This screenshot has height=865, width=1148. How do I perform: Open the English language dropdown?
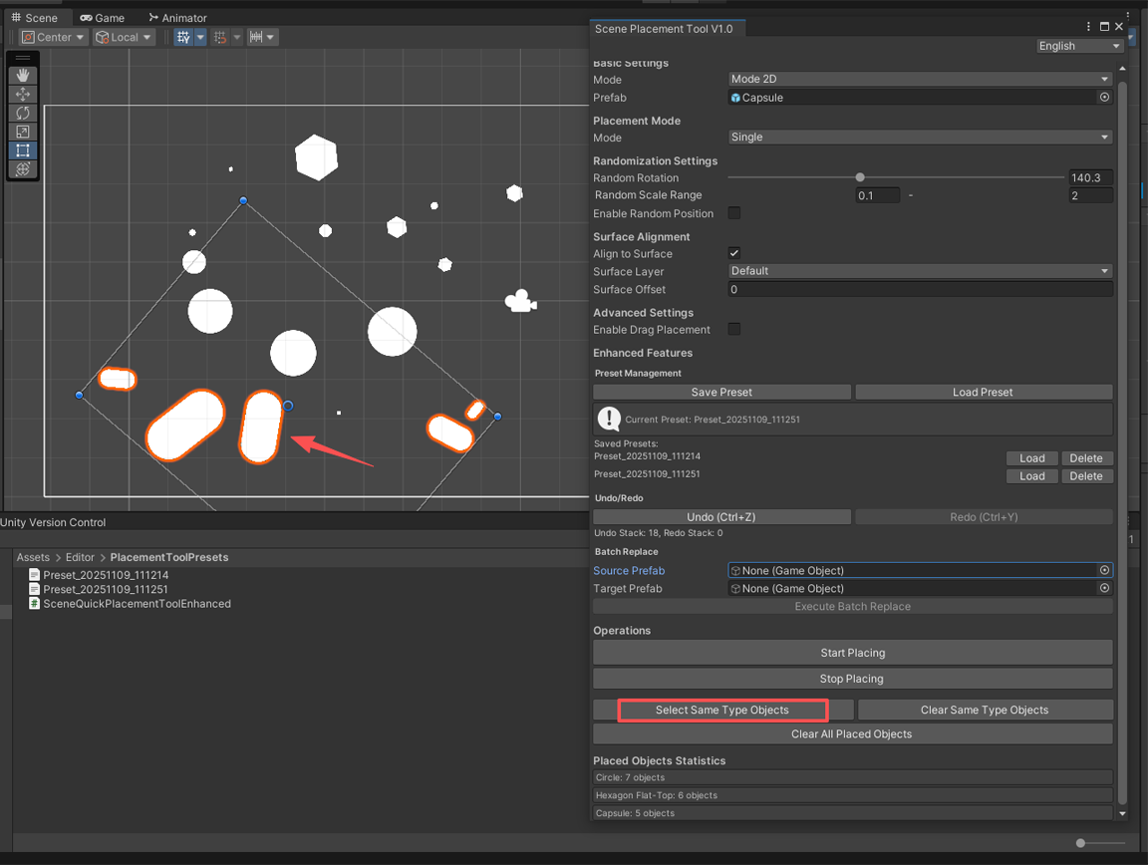(1079, 46)
